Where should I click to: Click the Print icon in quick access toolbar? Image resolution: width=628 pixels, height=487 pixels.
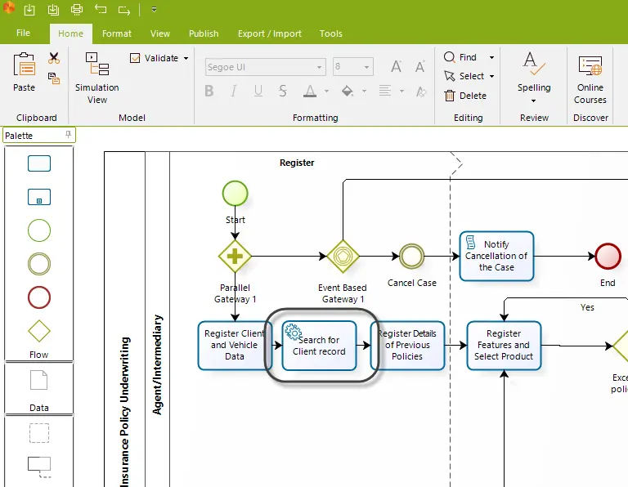tap(77, 10)
